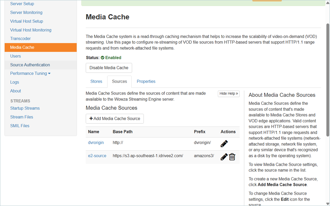
Task: Delete e2-source using the trash icon
Action: (232, 157)
